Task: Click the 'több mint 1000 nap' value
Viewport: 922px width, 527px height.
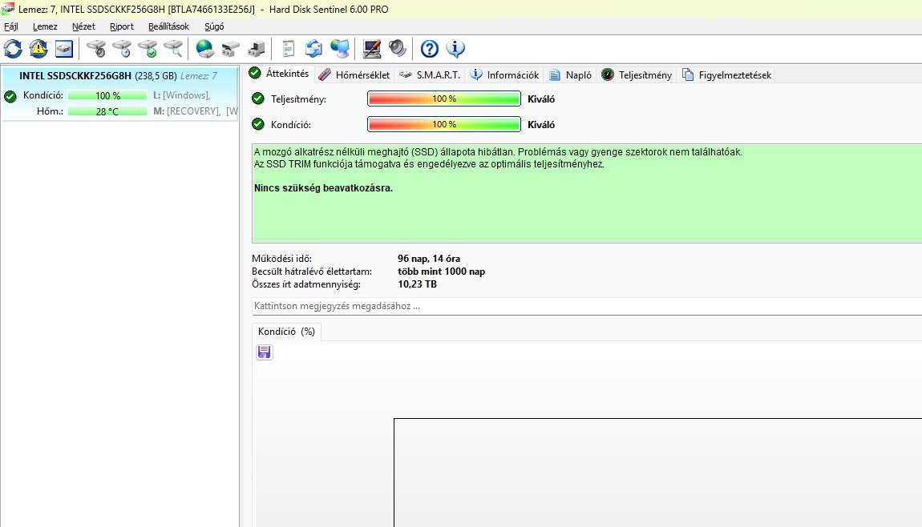Action: pos(442,272)
